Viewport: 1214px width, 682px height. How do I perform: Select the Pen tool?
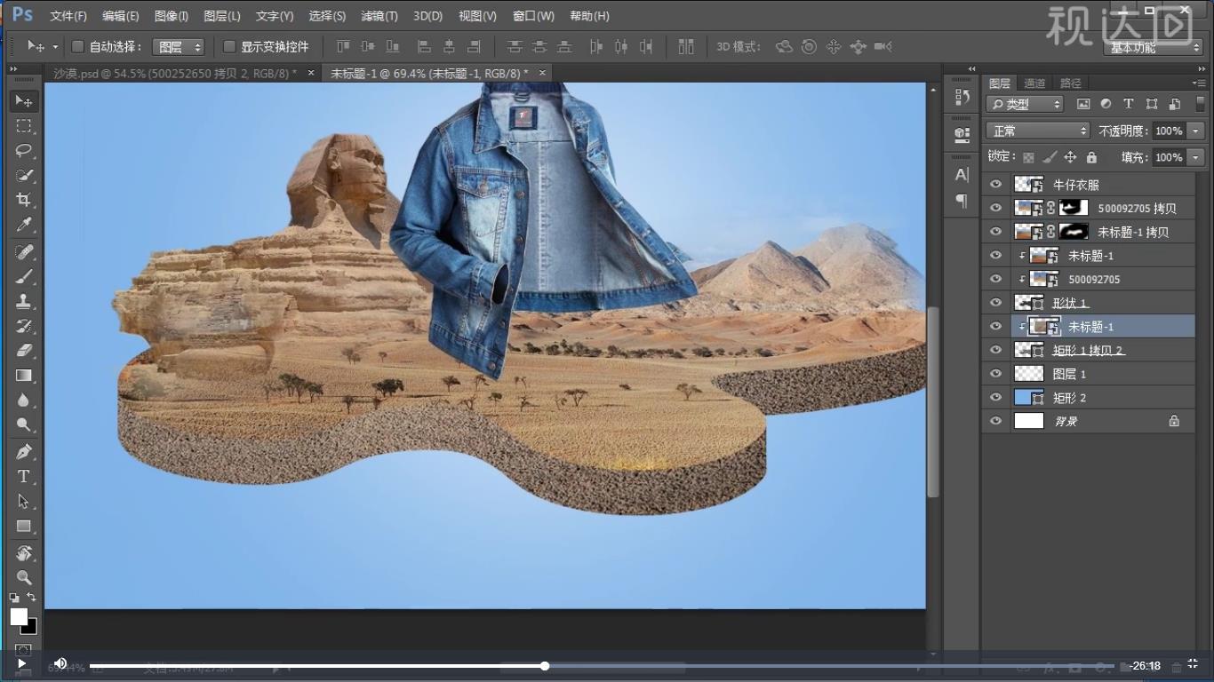24,451
